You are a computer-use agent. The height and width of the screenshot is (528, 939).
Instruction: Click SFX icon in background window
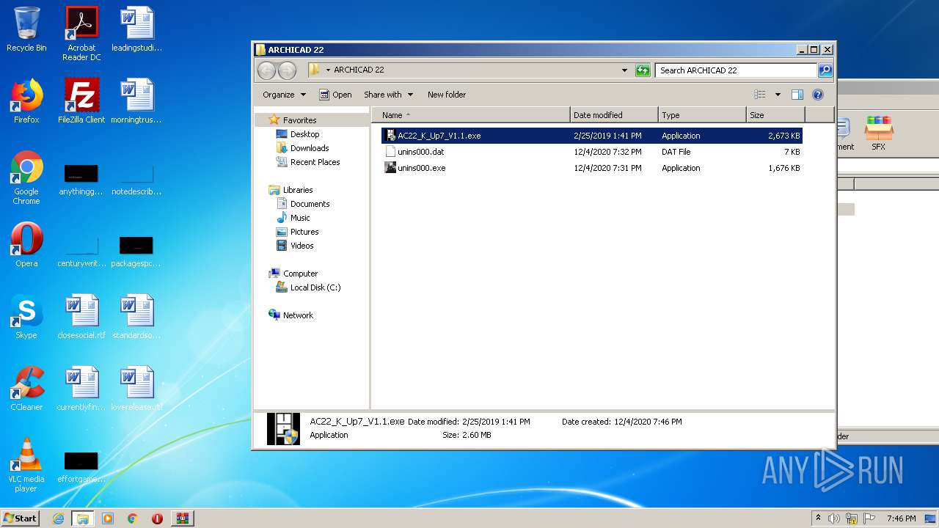[878, 133]
